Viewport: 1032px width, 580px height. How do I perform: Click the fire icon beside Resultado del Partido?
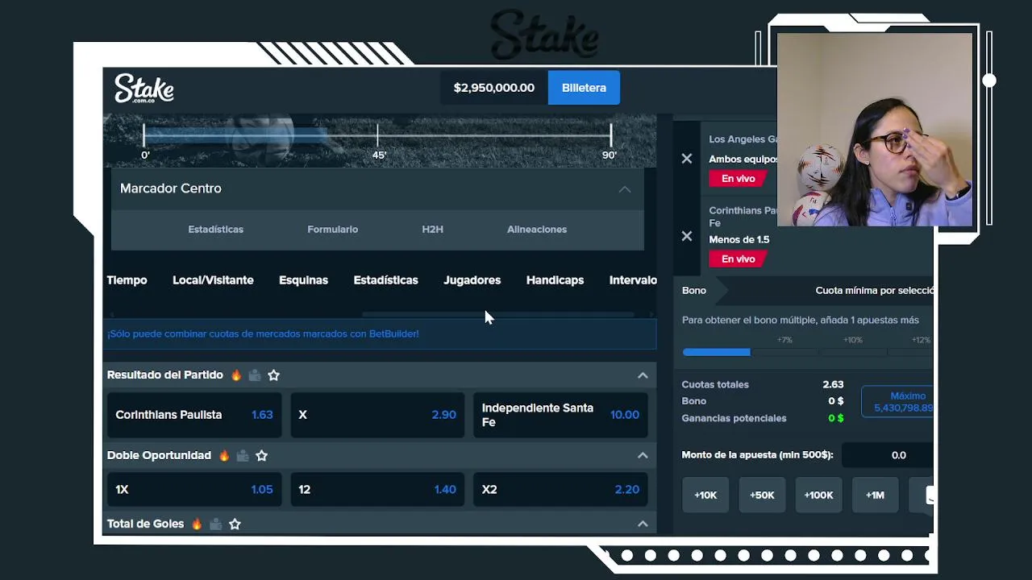coord(236,375)
